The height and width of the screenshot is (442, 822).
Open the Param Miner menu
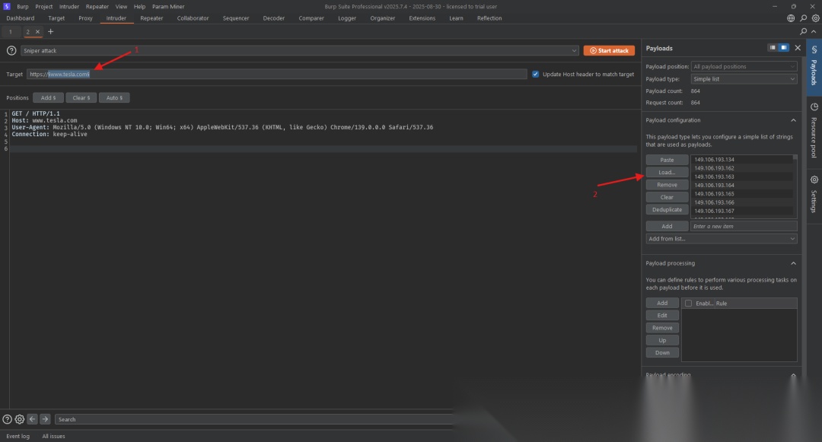click(168, 7)
